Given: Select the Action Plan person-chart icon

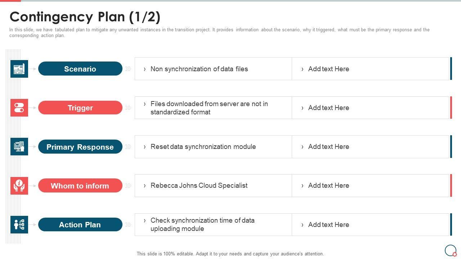Looking at the screenshot, I should pyautogui.click(x=19, y=224).
